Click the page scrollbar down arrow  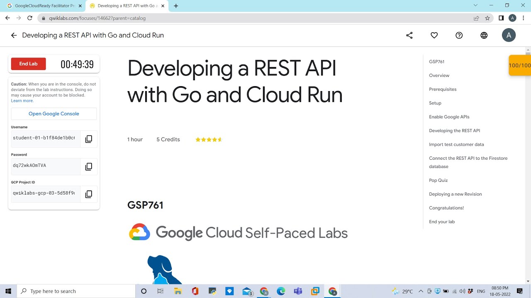point(528,281)
